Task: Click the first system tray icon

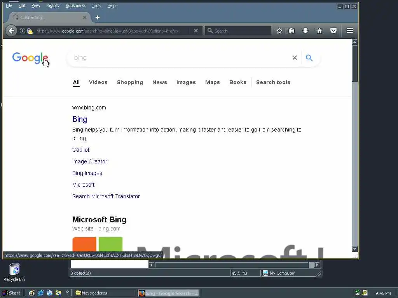Action: 358,293
